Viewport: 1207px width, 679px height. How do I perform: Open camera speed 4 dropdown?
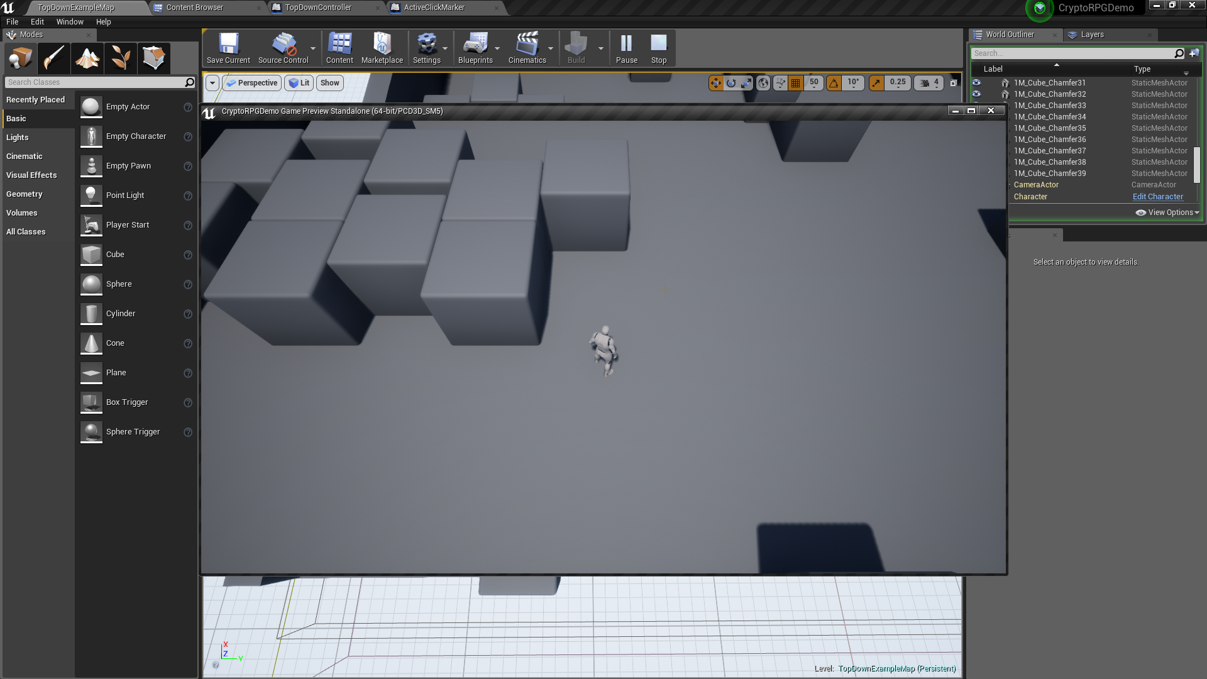pyautogui.click(x=929, y=83)
